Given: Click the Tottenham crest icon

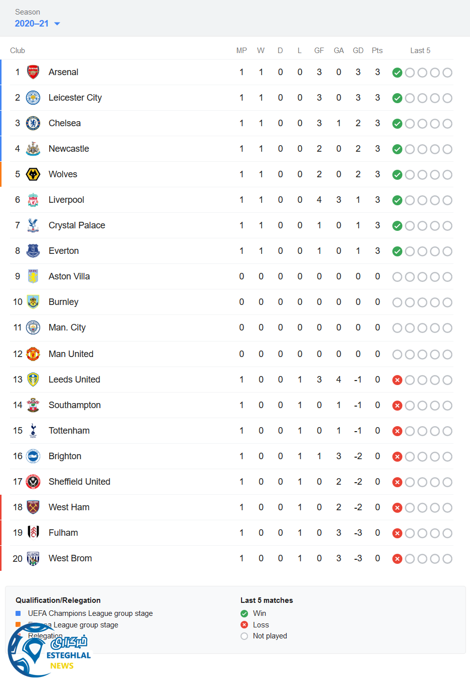Looking at the screenshot, I should tap(33, 431).
